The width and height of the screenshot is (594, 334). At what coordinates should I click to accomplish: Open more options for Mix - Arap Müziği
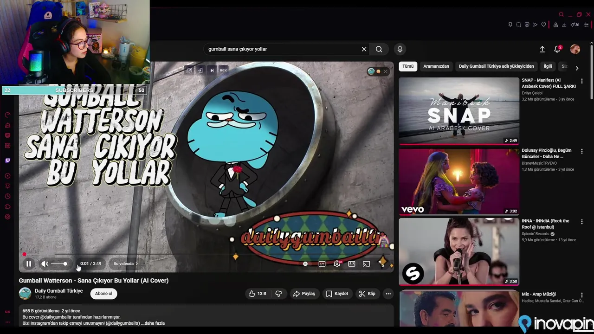pyautogui.click(x=581, y=295)
